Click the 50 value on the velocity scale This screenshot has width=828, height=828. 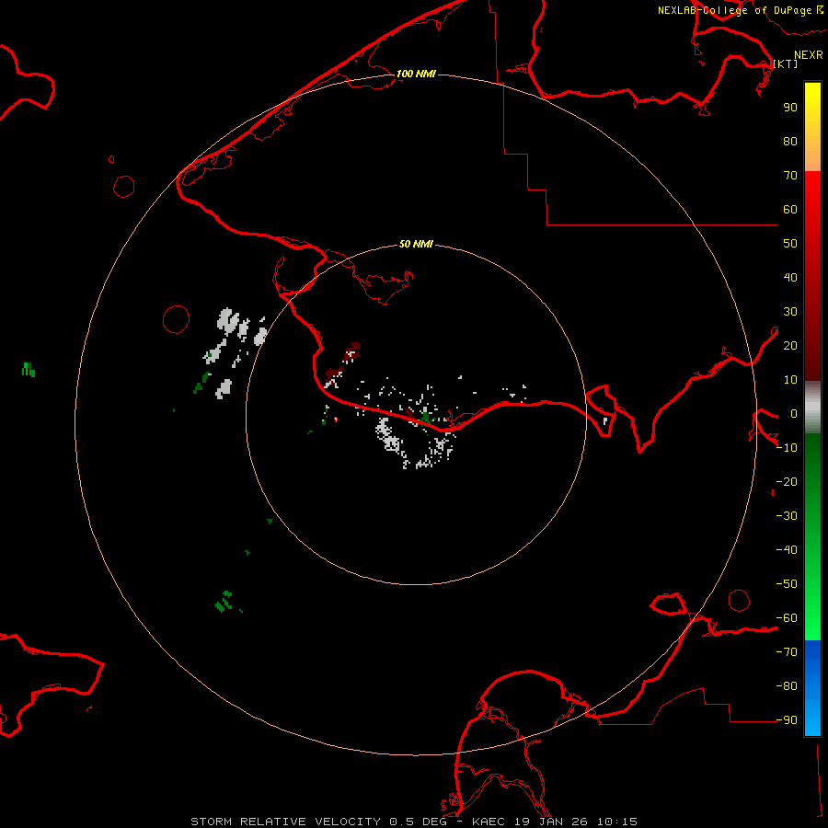790,244
